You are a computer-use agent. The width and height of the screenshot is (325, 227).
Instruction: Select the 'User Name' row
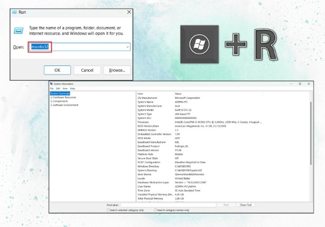[223, 186]
